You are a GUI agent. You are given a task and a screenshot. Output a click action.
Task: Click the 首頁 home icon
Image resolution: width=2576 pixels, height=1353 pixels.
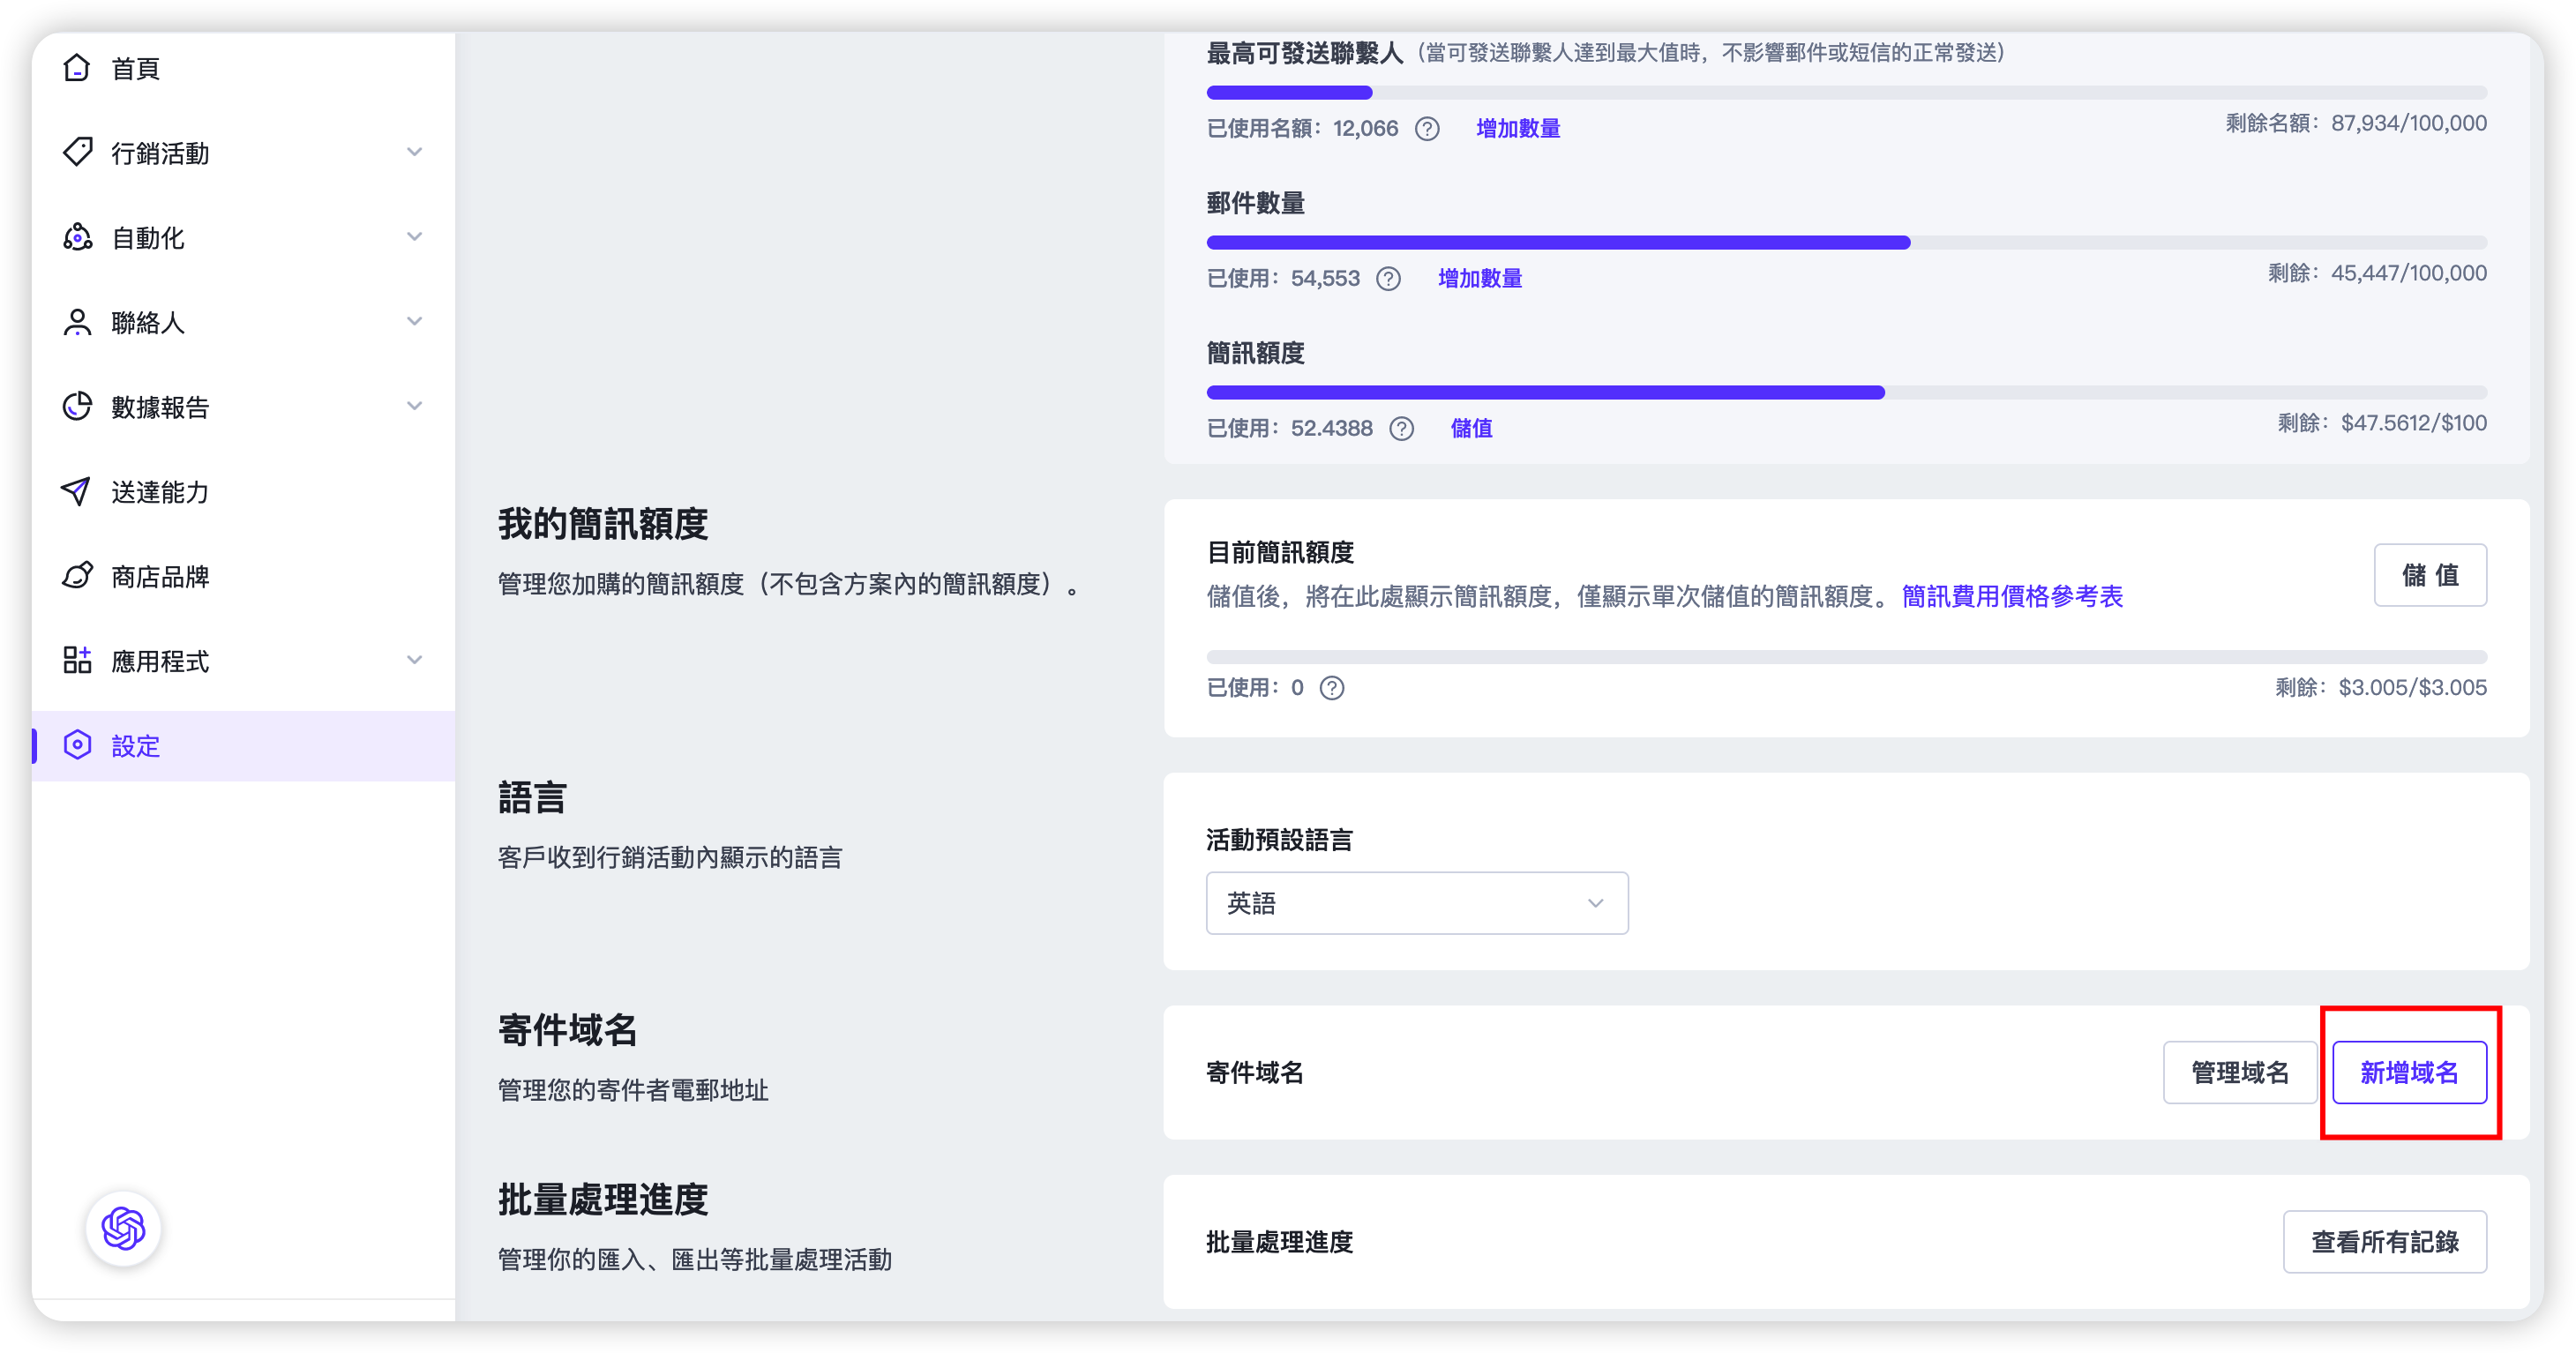tap(78, 68)
